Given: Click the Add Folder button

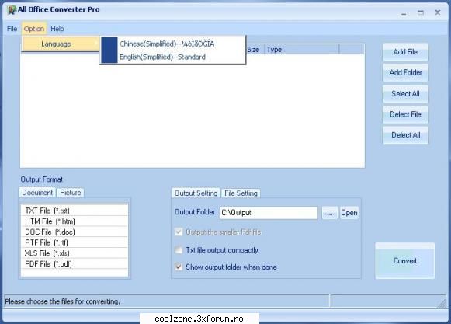Looking at the screenshot, I should point(405,73).
